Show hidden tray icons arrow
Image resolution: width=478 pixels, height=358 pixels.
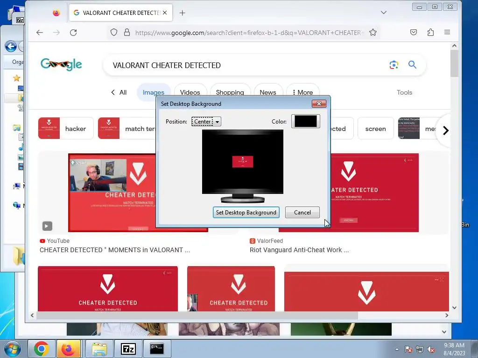(397, 349)
